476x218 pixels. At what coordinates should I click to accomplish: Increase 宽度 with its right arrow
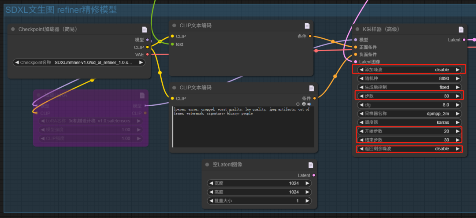[x=307, y=183]
